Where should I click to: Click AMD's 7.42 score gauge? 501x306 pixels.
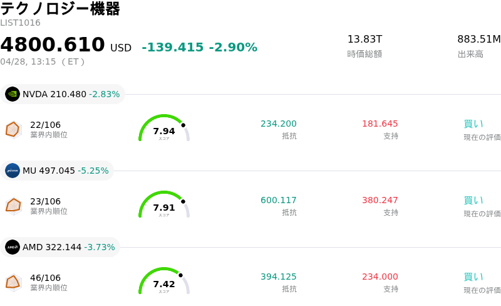point(163,282)
